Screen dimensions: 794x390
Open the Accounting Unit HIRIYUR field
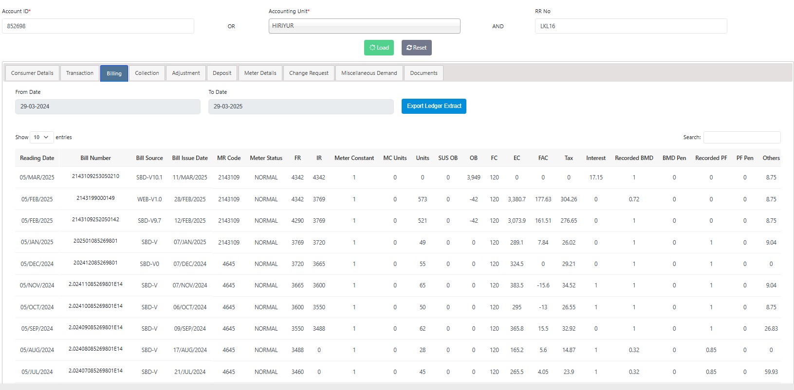coord(364,26)
